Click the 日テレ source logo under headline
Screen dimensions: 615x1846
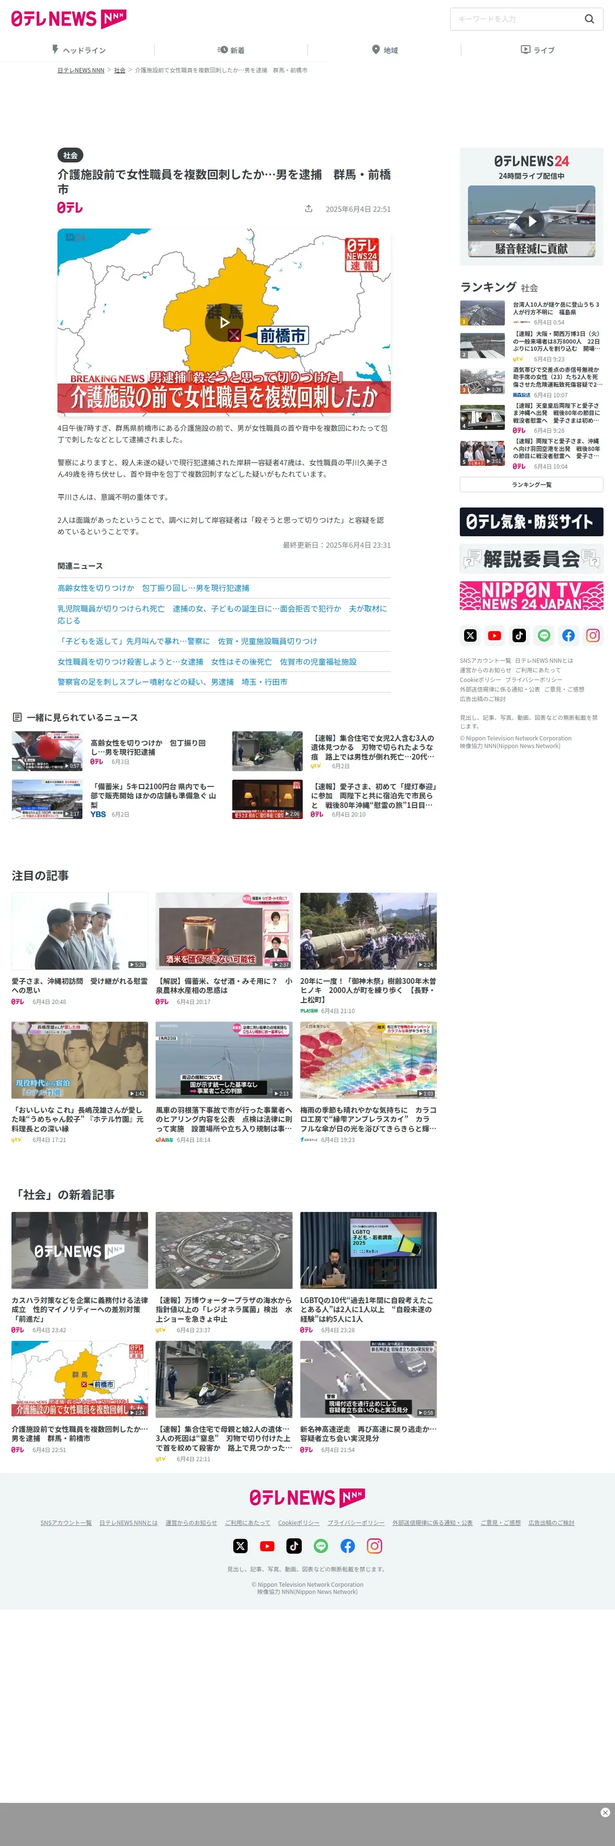point(70,208)
